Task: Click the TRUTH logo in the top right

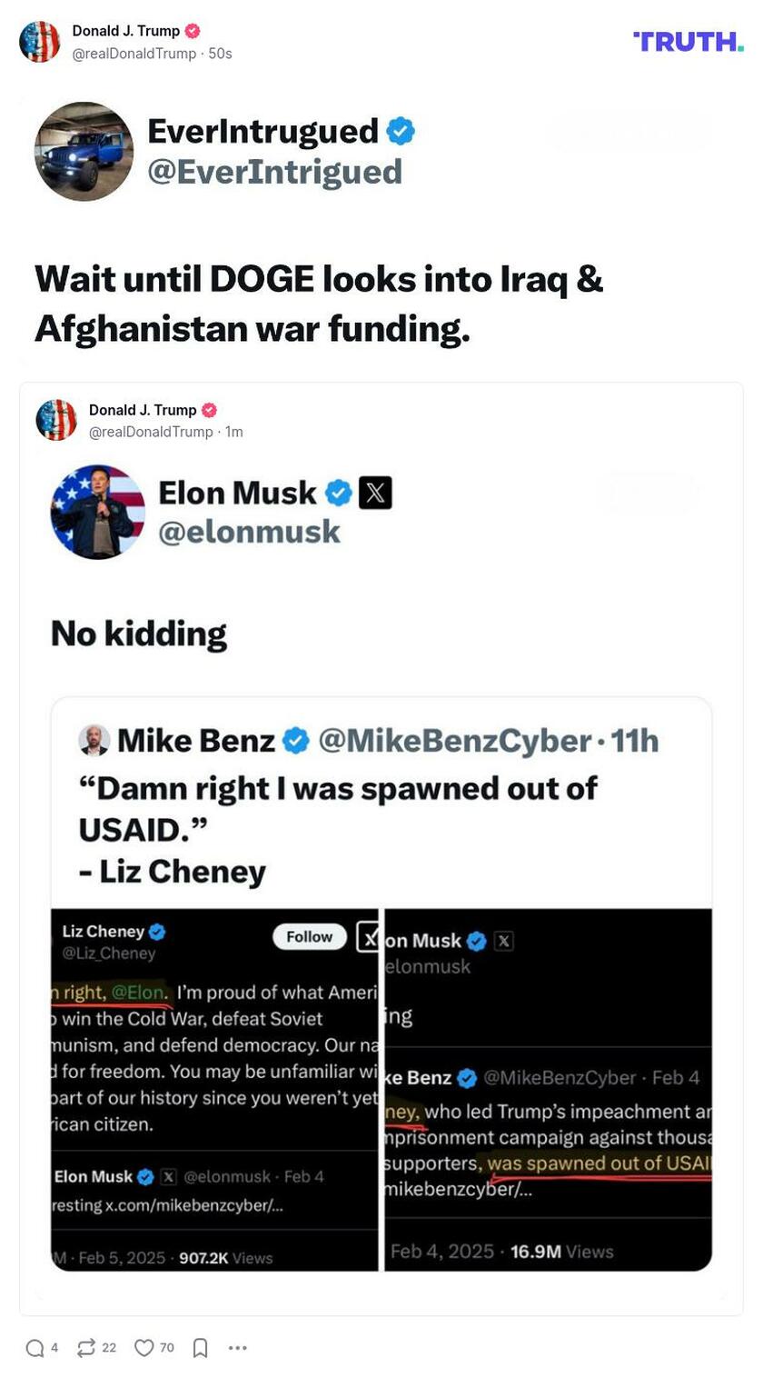Action: tap(689, 41)
